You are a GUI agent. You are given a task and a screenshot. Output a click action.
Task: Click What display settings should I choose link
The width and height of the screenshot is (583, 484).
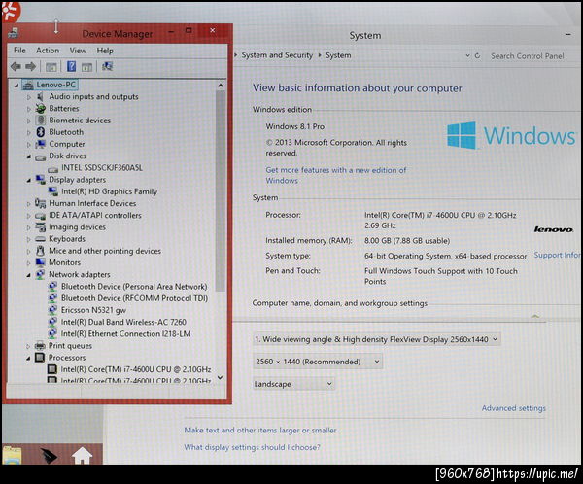tap(252, 447)
